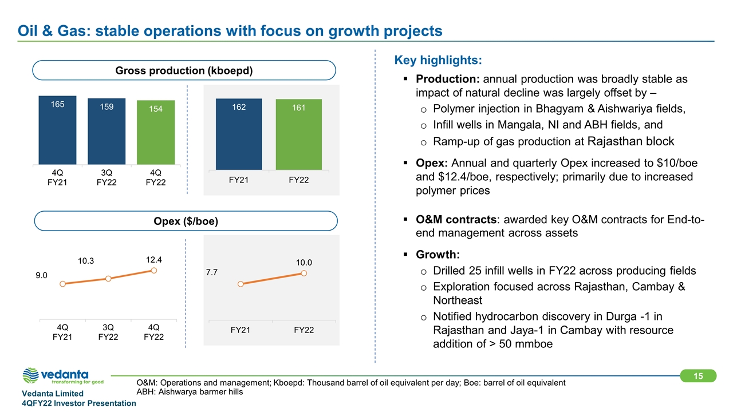Click the FY21 annual Opex marker at 7.7
This screenshot has width=733, height=412.
pos(241,284)
